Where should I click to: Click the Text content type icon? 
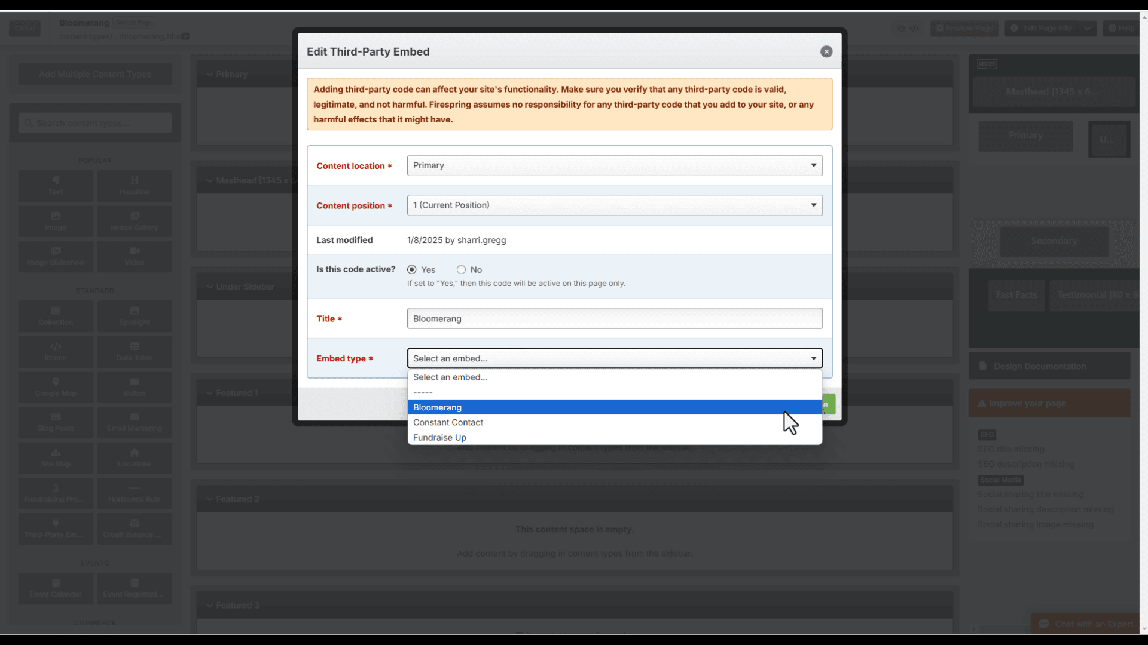point(56,186)
